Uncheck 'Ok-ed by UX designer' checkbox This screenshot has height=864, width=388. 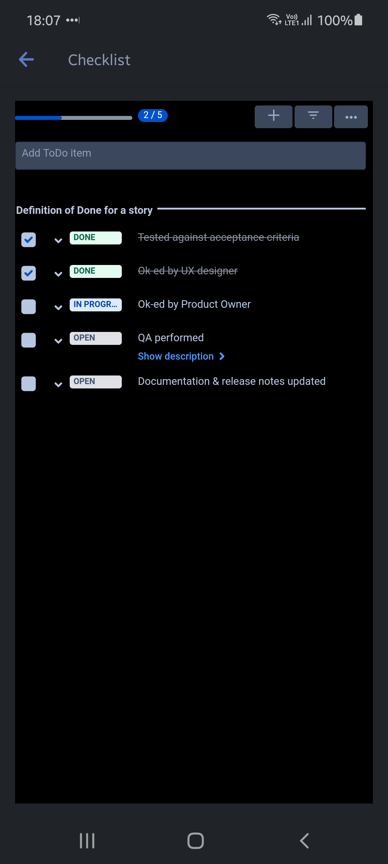point(29,273)
